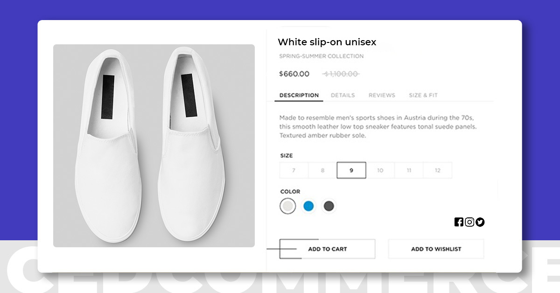The image size is (560, 293).
Task: Choose the dark gray color swatch
Action: point(329,206)
